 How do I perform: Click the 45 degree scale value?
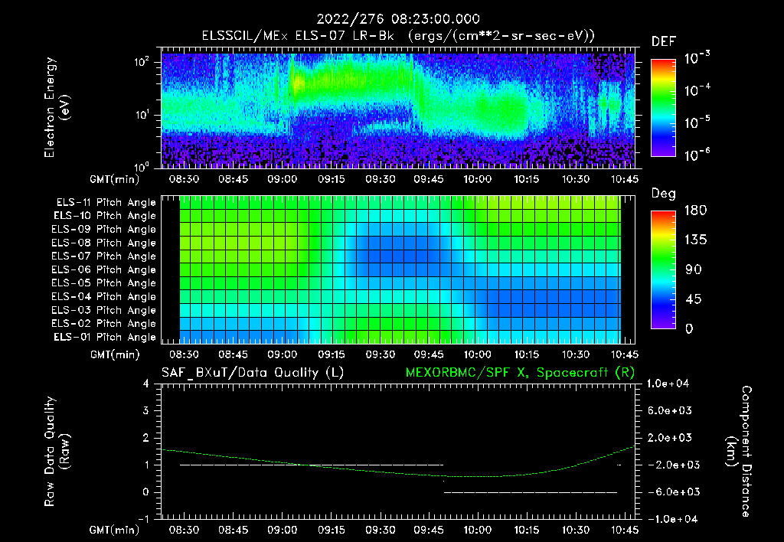click(x=693, y=299)
